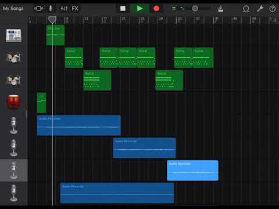Select the highlighted third microphone track icon

pos(13,171)
